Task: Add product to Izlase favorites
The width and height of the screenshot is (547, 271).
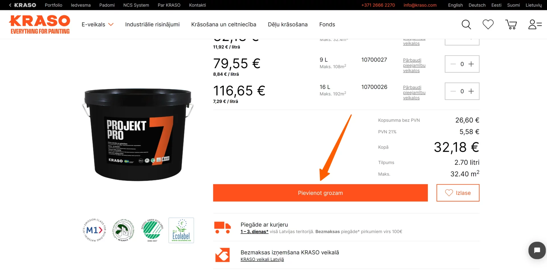Action: [458, 193]
